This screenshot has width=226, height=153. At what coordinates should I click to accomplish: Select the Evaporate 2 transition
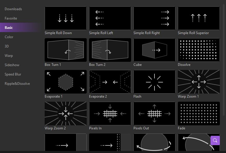pyautogui.click(x=110, y=82)
